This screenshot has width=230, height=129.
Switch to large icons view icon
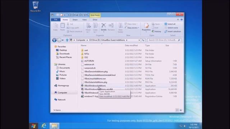point(181,110)
